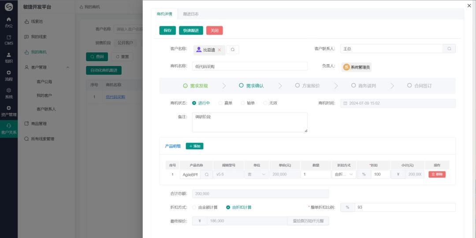Viewport: 476px width, 238px height.
Task: Select the 商务谈判 stage step
Action: pos(363,86)
